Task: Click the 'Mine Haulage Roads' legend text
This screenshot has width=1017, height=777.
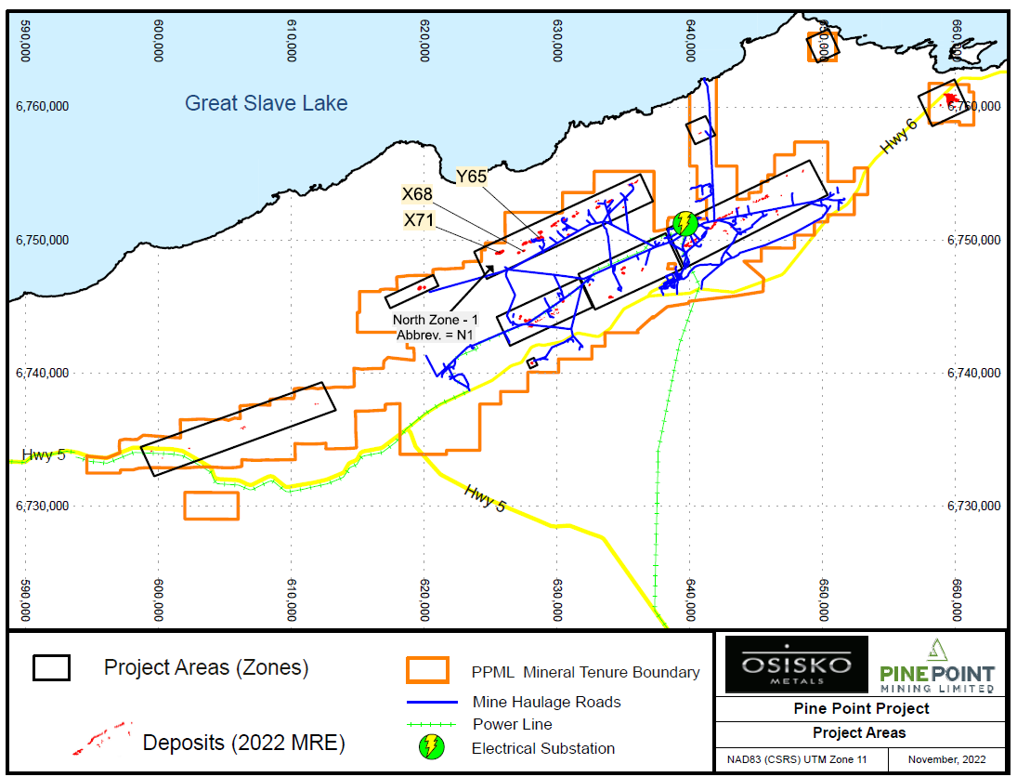Action: [547, 702]
